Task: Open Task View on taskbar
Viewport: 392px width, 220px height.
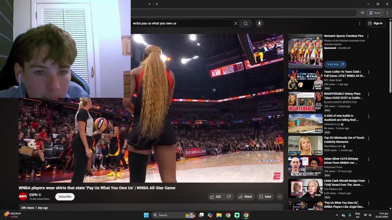Action: 201,215
